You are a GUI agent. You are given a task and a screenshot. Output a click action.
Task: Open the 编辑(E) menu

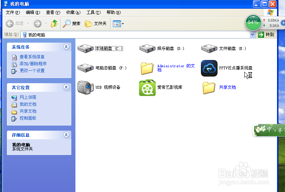click(x=33, y=12)
